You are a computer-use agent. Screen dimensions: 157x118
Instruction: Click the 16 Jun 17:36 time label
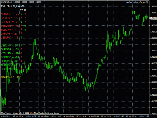click(18, 116)
